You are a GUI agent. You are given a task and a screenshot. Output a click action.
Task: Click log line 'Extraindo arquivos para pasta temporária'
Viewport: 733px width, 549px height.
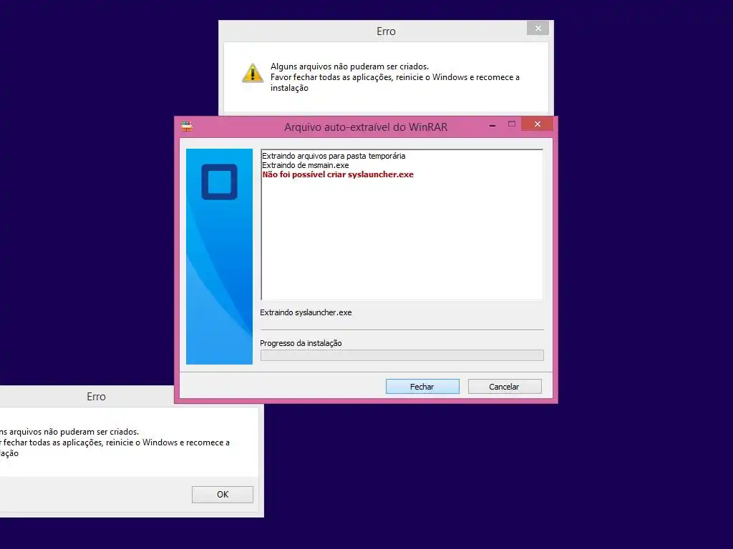click(x=334, y=156)
